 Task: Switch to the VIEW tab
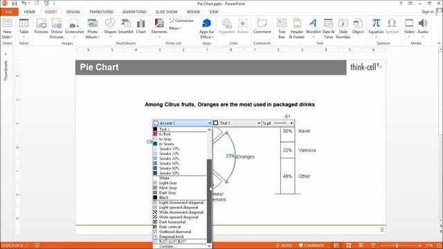[214, 12]
